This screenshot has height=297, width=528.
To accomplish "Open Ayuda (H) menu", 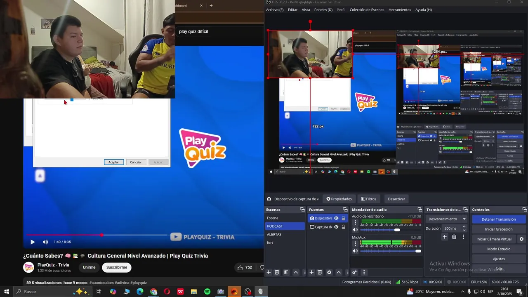I will pos(424,9).
